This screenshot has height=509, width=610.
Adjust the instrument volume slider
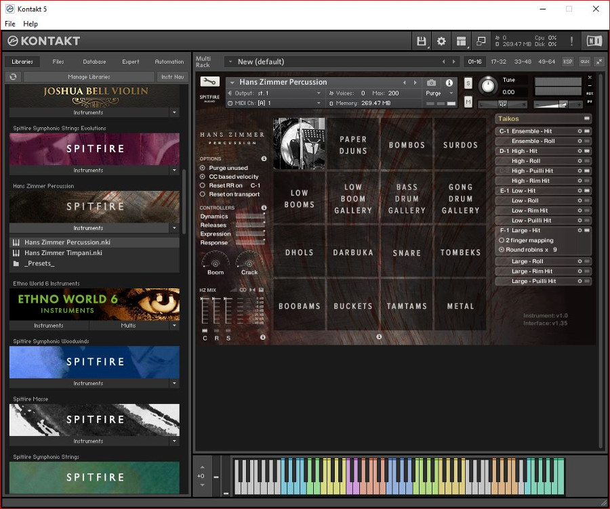558,104
